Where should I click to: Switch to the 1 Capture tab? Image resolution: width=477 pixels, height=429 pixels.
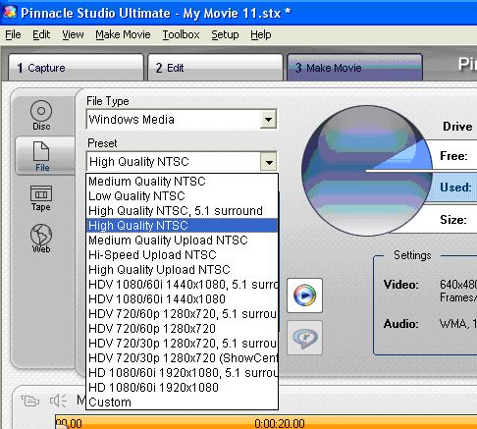pos(76,68)
